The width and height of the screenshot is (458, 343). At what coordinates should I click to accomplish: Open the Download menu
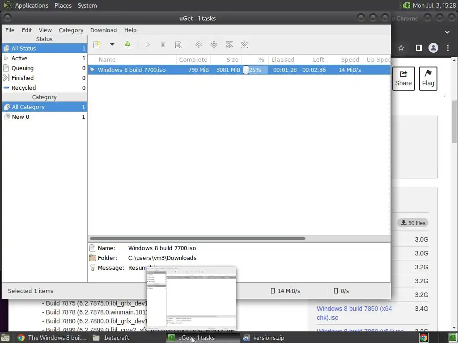pos(103,30)
